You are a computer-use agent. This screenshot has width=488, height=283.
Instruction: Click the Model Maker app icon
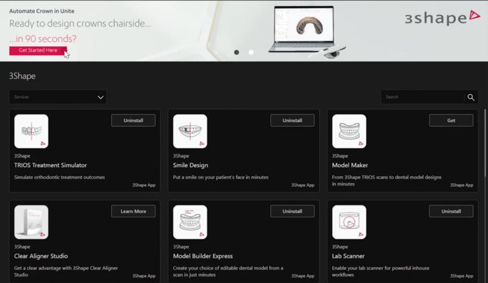pos(349,131)
